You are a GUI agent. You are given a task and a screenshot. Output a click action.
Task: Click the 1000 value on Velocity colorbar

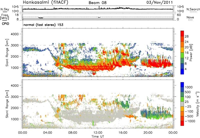[189, 87]
